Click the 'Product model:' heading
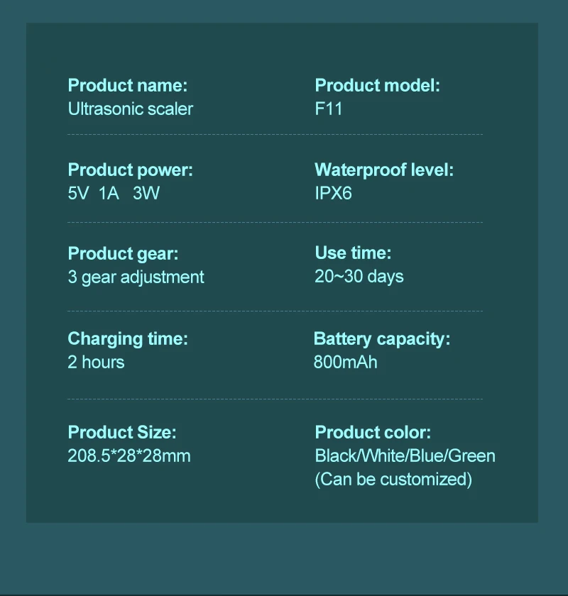The width and height of the screenshot is (568, 596). [x=377, y=86]
